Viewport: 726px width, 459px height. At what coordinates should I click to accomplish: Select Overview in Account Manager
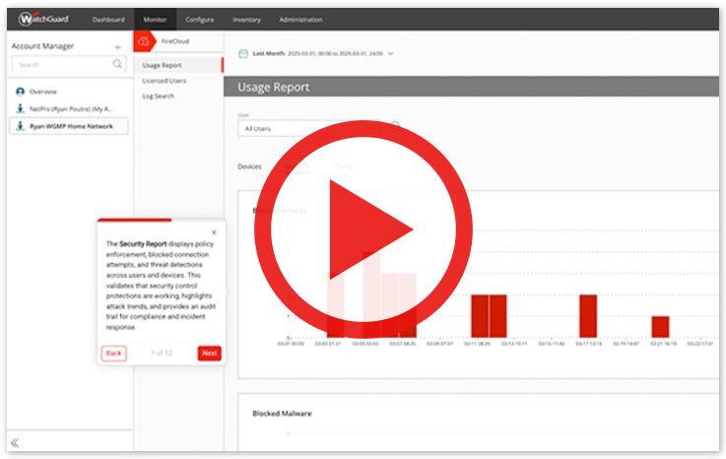click(x=42, y=92)
